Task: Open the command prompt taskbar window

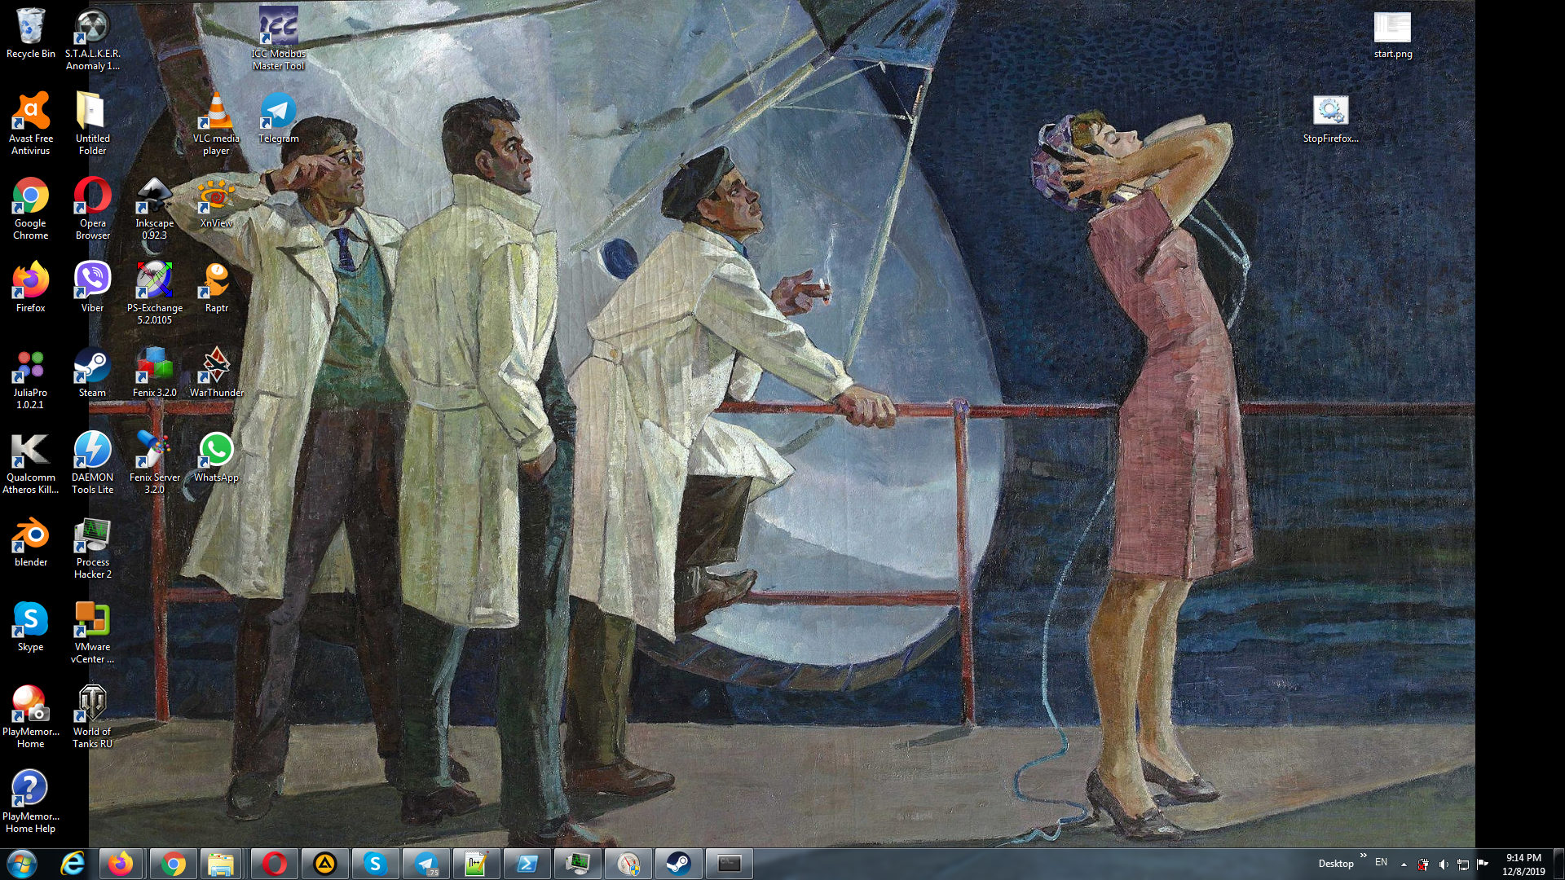Action: (x=729, y=864)
